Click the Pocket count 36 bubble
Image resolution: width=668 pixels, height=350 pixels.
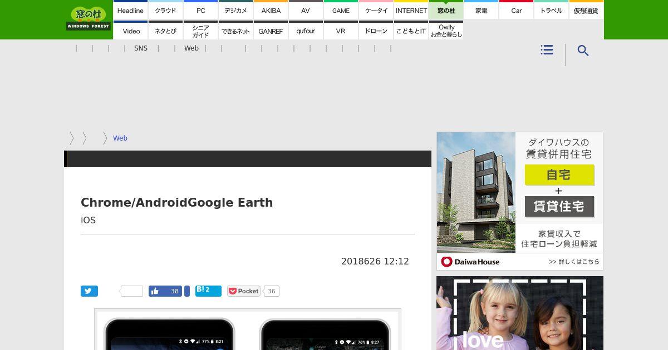271,291
